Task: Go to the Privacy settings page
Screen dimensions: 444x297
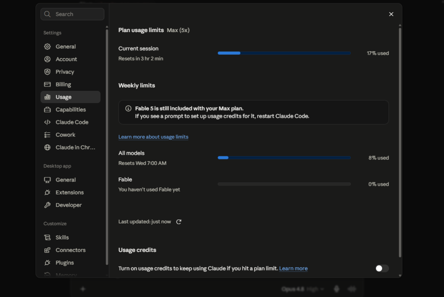Action: coord(71,71)
